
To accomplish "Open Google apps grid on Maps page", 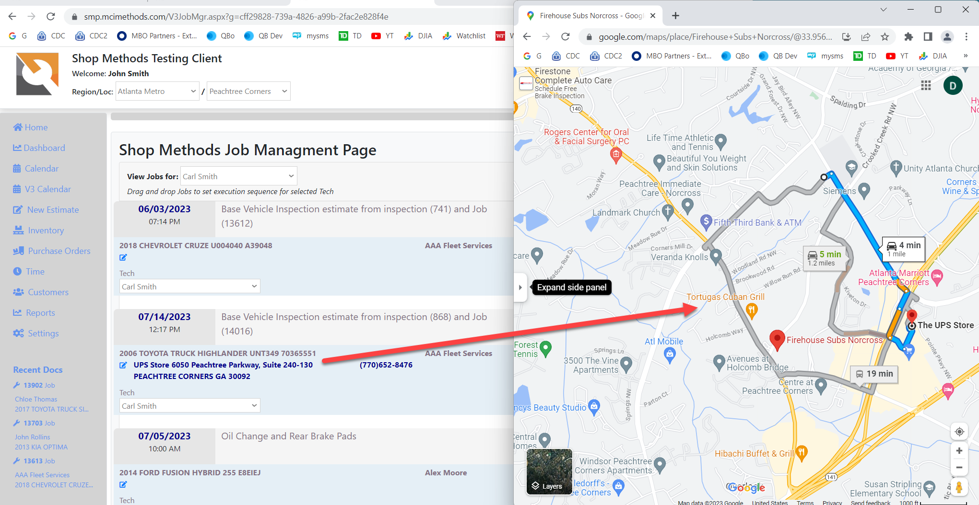I will pos(926,85).
